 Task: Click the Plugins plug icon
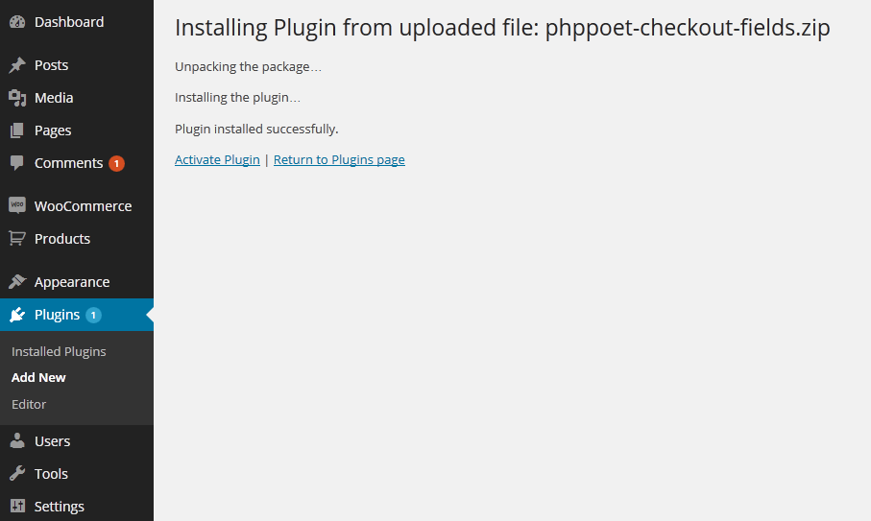click(x=17, y=315)
